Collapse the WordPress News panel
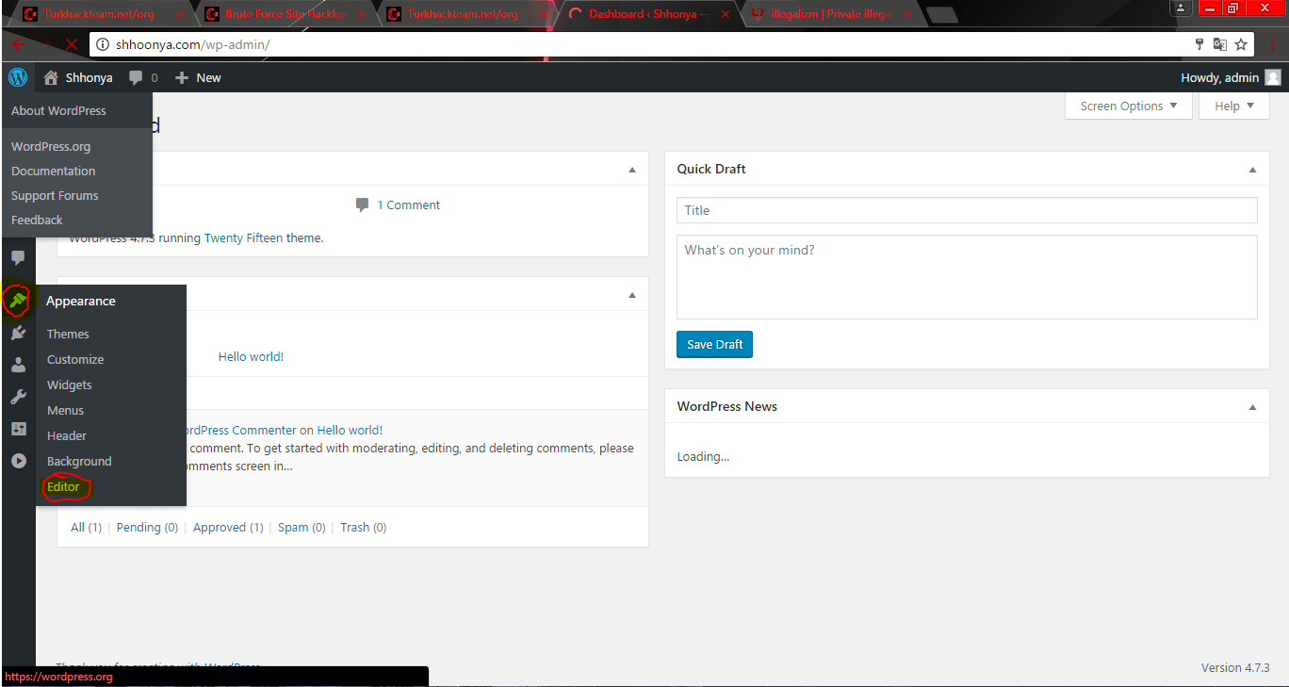Image resolution: width=1289 pixels, height=687 pixels. [x=1252, y=407]
